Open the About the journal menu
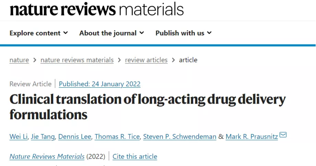This screenshot has height=166, width=316. coord(112,33)
